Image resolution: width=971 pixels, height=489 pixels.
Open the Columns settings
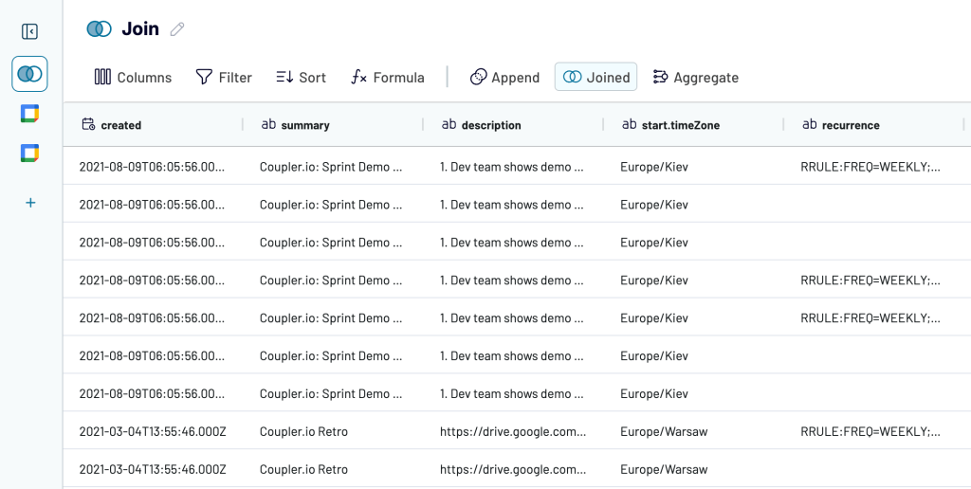click(133, 78)
